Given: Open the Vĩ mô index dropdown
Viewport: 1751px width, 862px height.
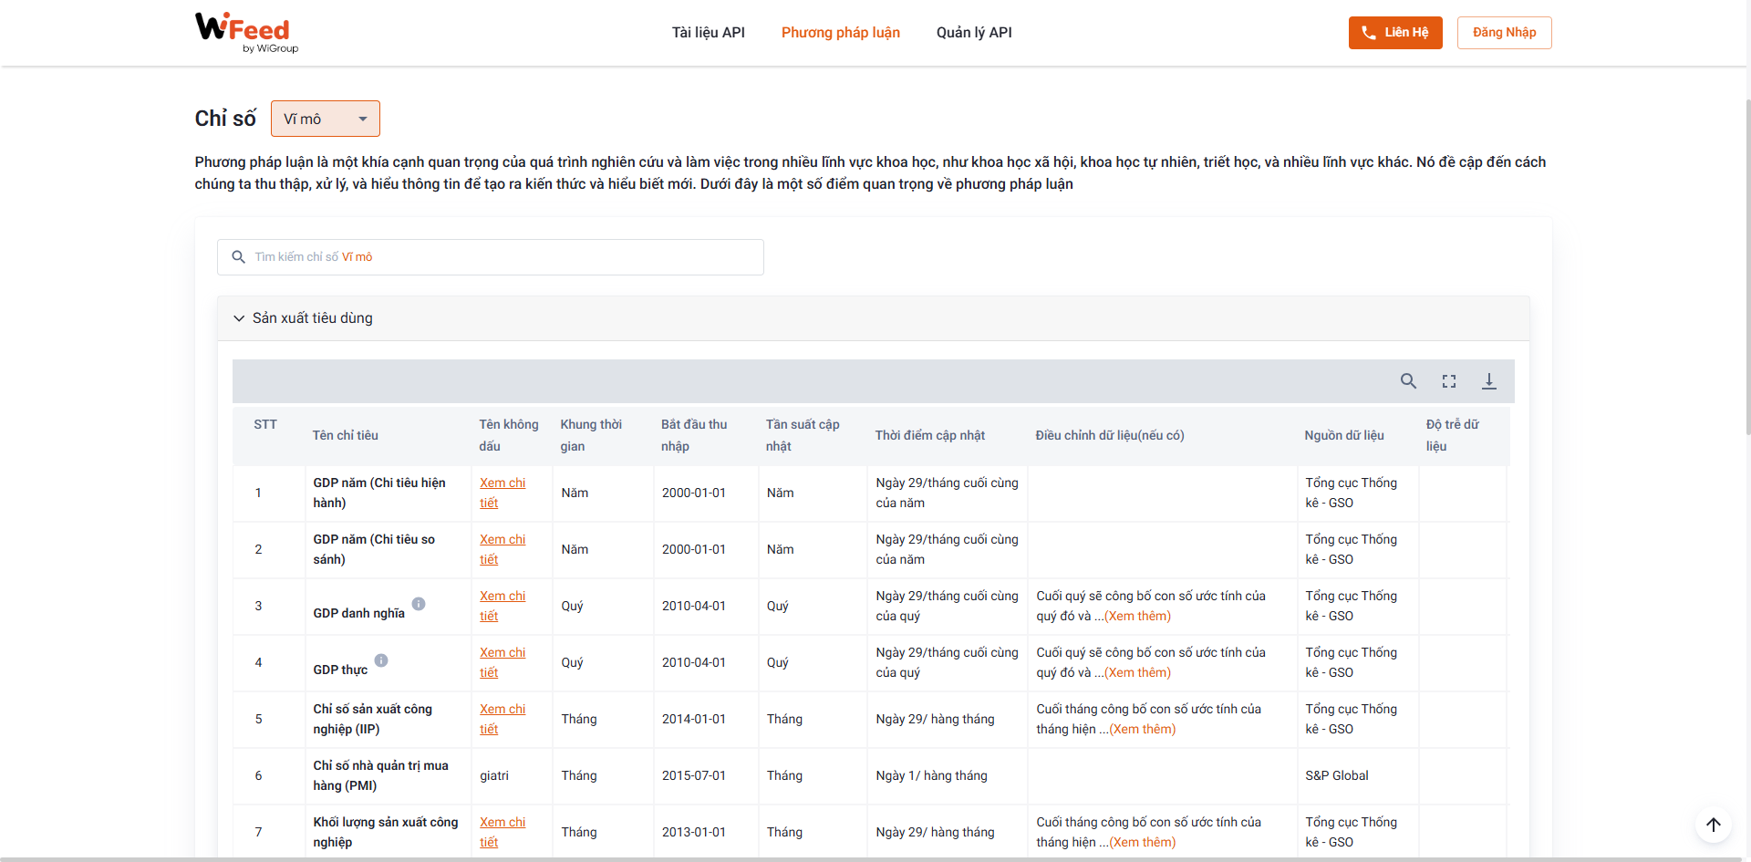Looking at the screenshot, I should 326,119.
